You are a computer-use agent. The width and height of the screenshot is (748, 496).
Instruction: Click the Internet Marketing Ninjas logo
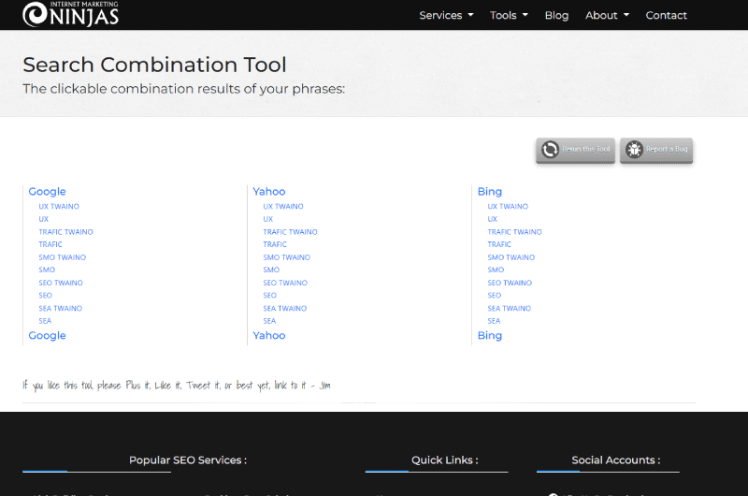pos(71,14)
